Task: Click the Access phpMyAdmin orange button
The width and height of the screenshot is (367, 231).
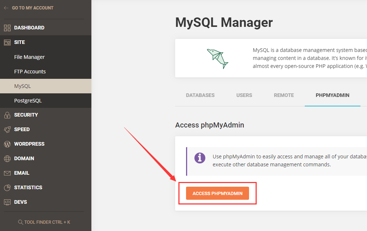Action: point(217,193)
